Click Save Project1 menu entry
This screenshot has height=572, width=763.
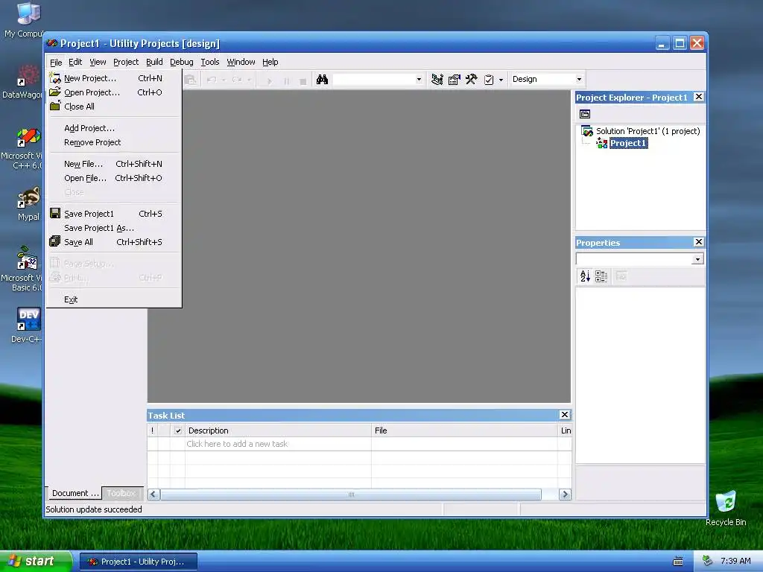tap(114, 214)
